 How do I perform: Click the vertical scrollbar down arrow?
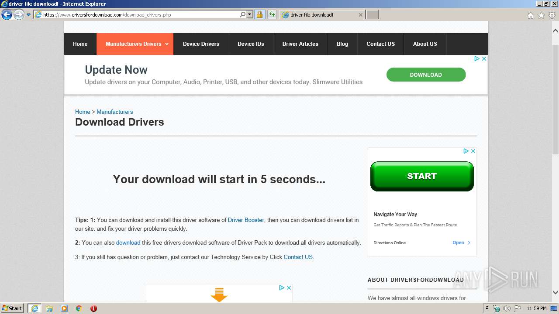click(555, 293)
